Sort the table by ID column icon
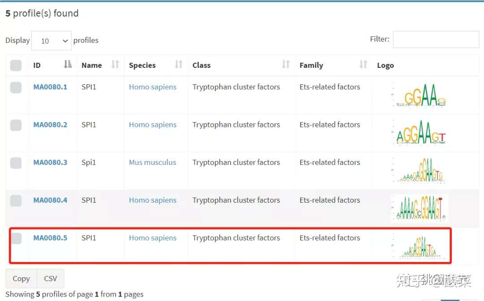Image resolution: width=484 pixels, height=301 pixels. click(68, 64)
